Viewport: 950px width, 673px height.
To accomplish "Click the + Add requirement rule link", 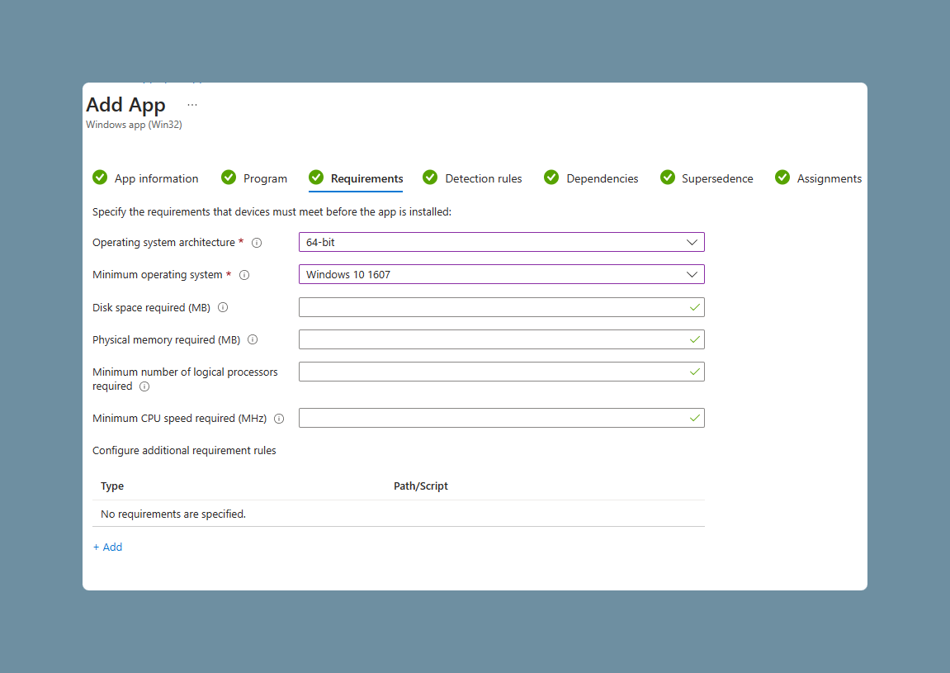I will coord(108,547).
